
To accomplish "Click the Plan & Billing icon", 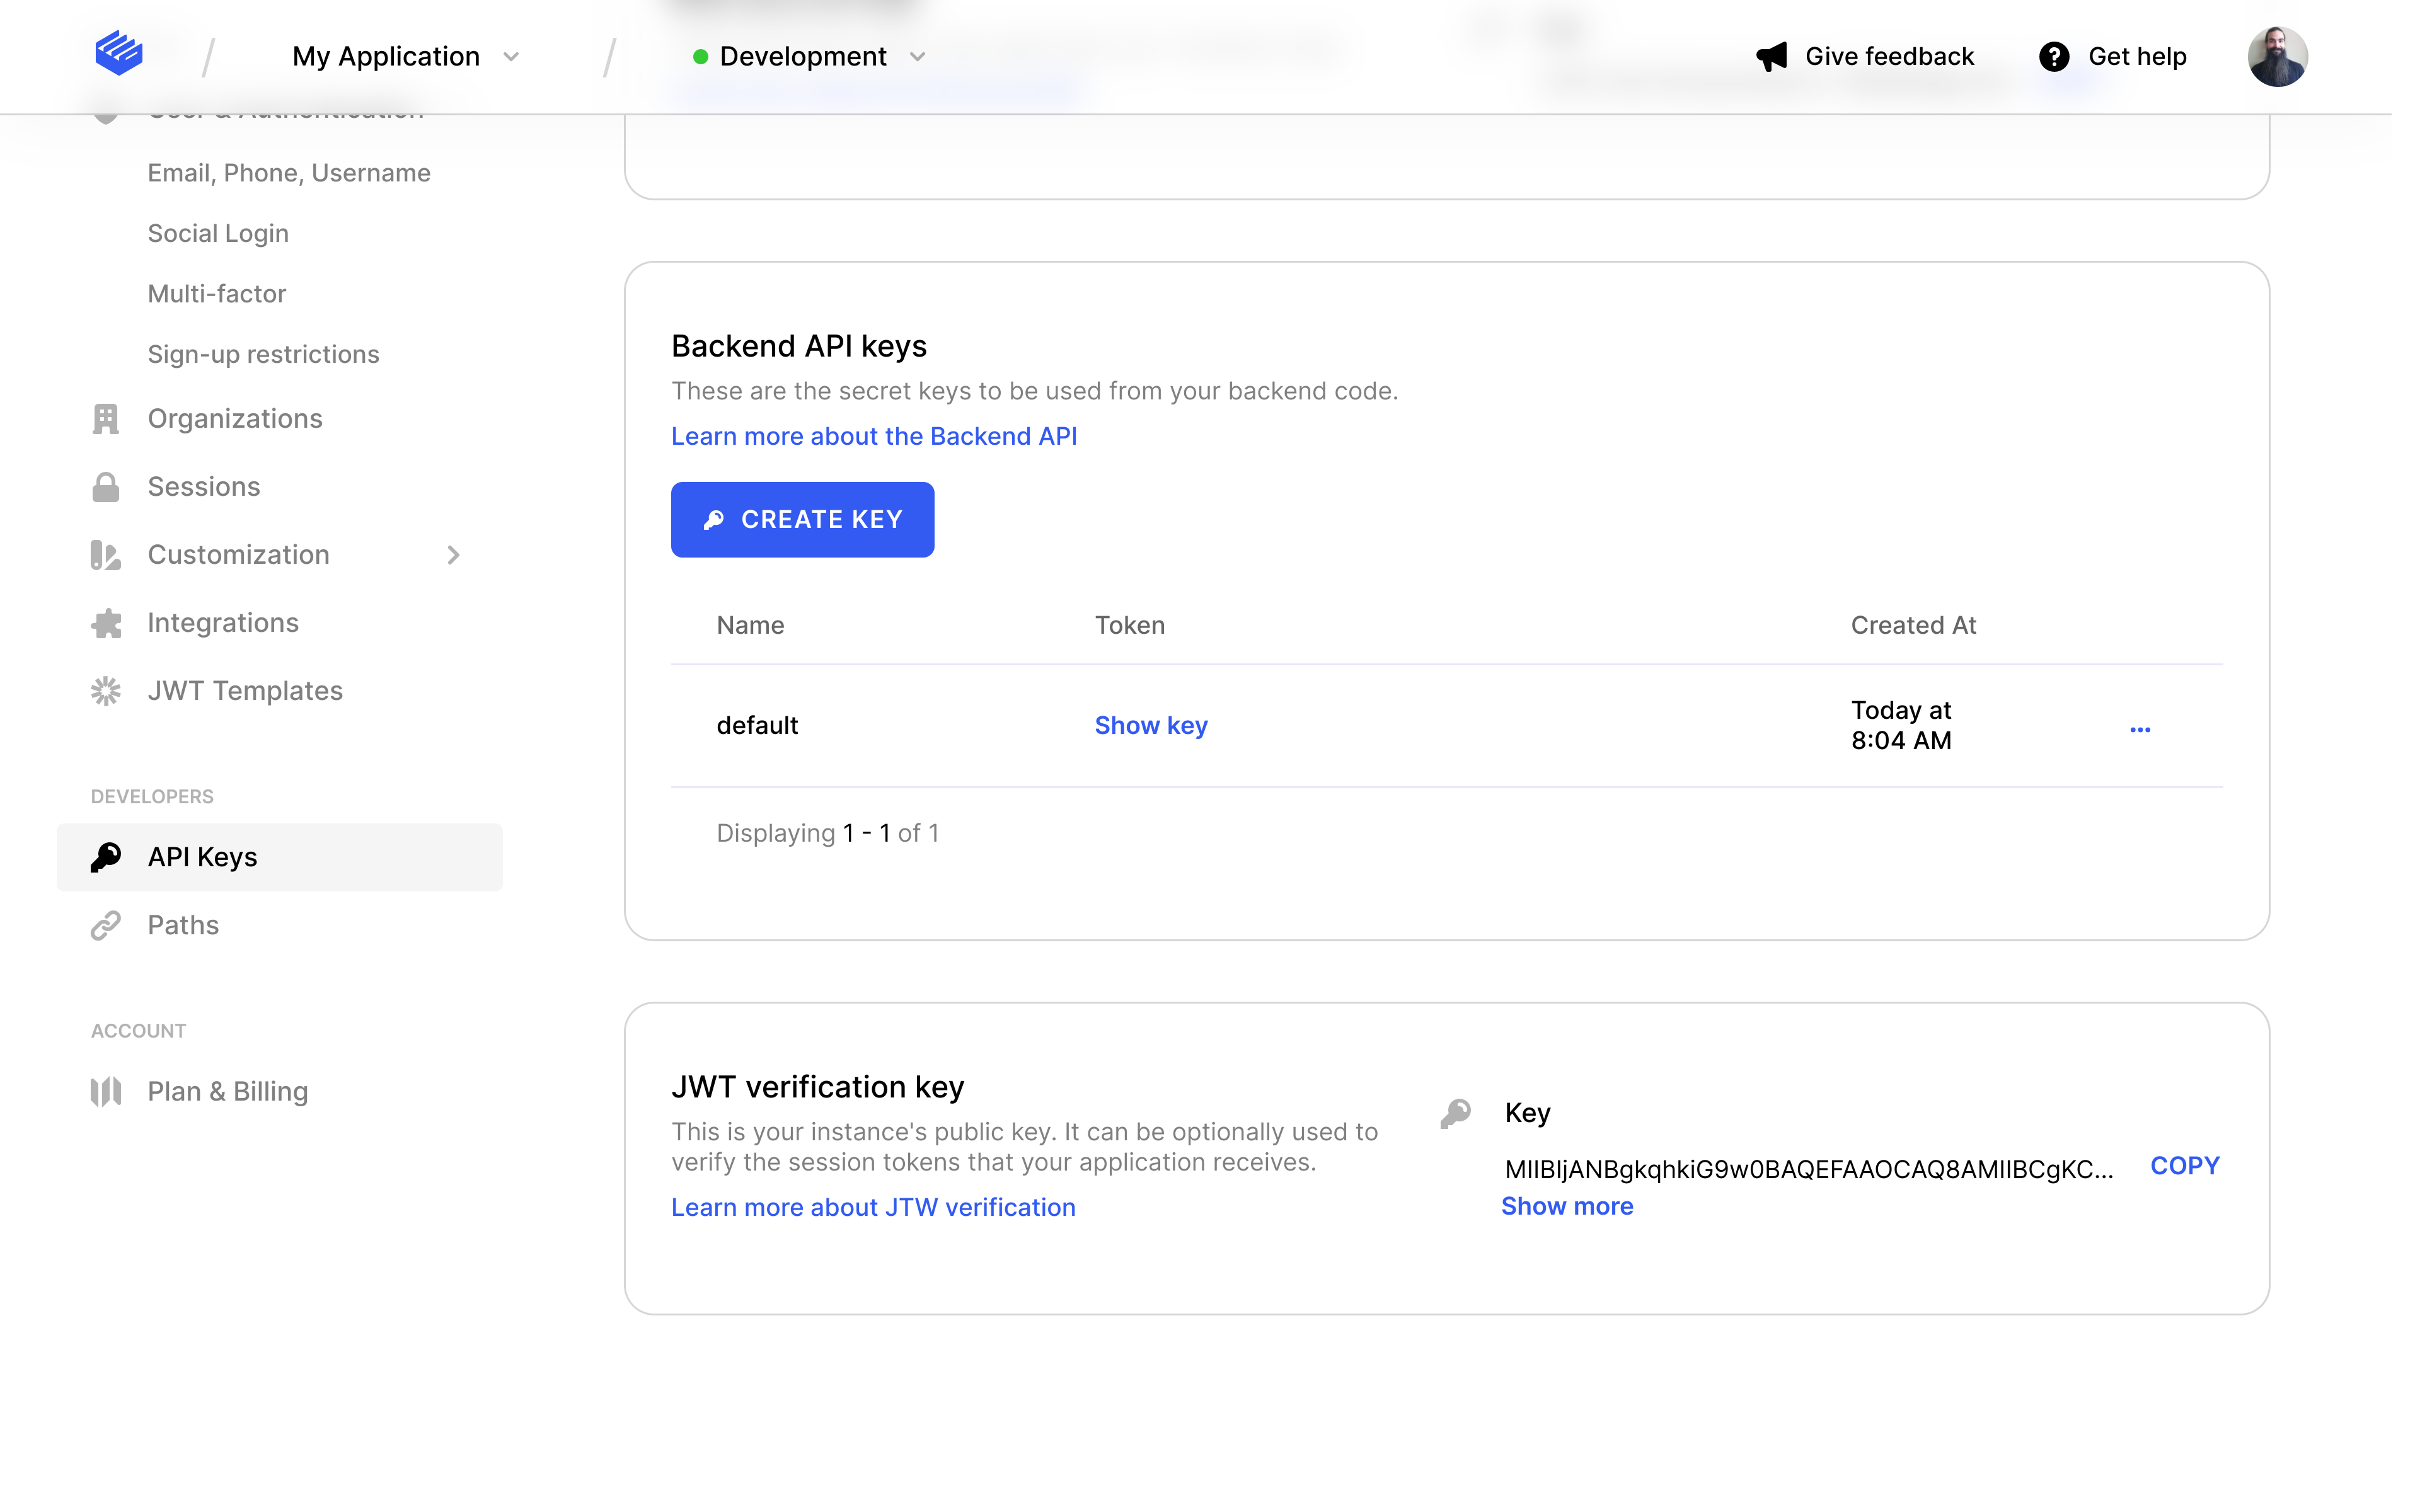I will [x=106, y=1091].
